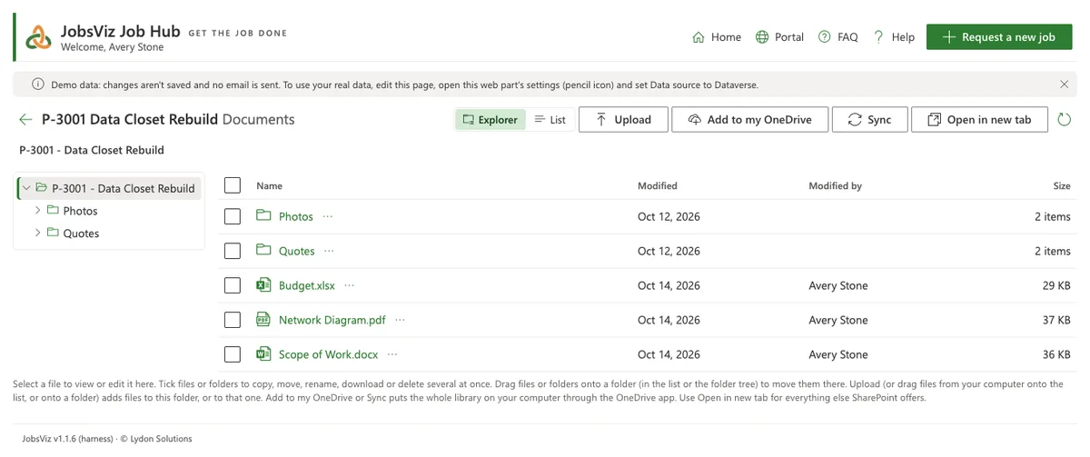
Task: Click the JobsViz Job Hub logo icon
Action: 38,37
